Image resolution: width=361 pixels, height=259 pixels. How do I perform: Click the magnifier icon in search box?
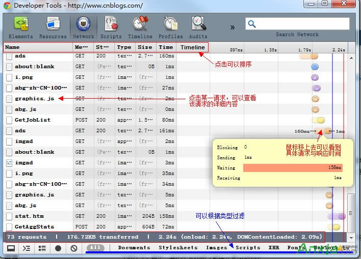coord(252,24)
